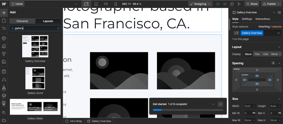
Task: Open the Logic flow icon in sidebar
Action: (4, 79)
